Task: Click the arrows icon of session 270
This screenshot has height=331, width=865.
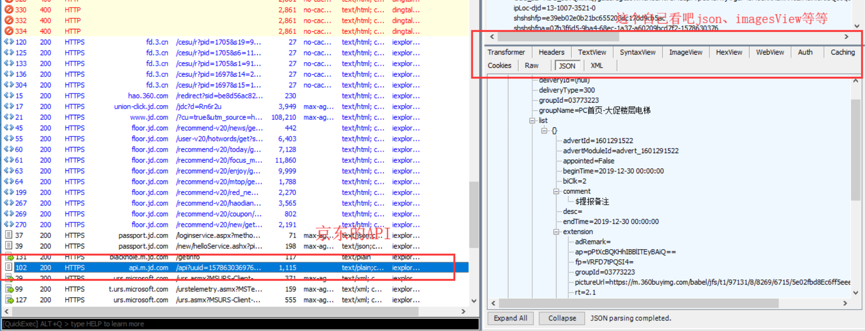Action: [x=9, y=224]
